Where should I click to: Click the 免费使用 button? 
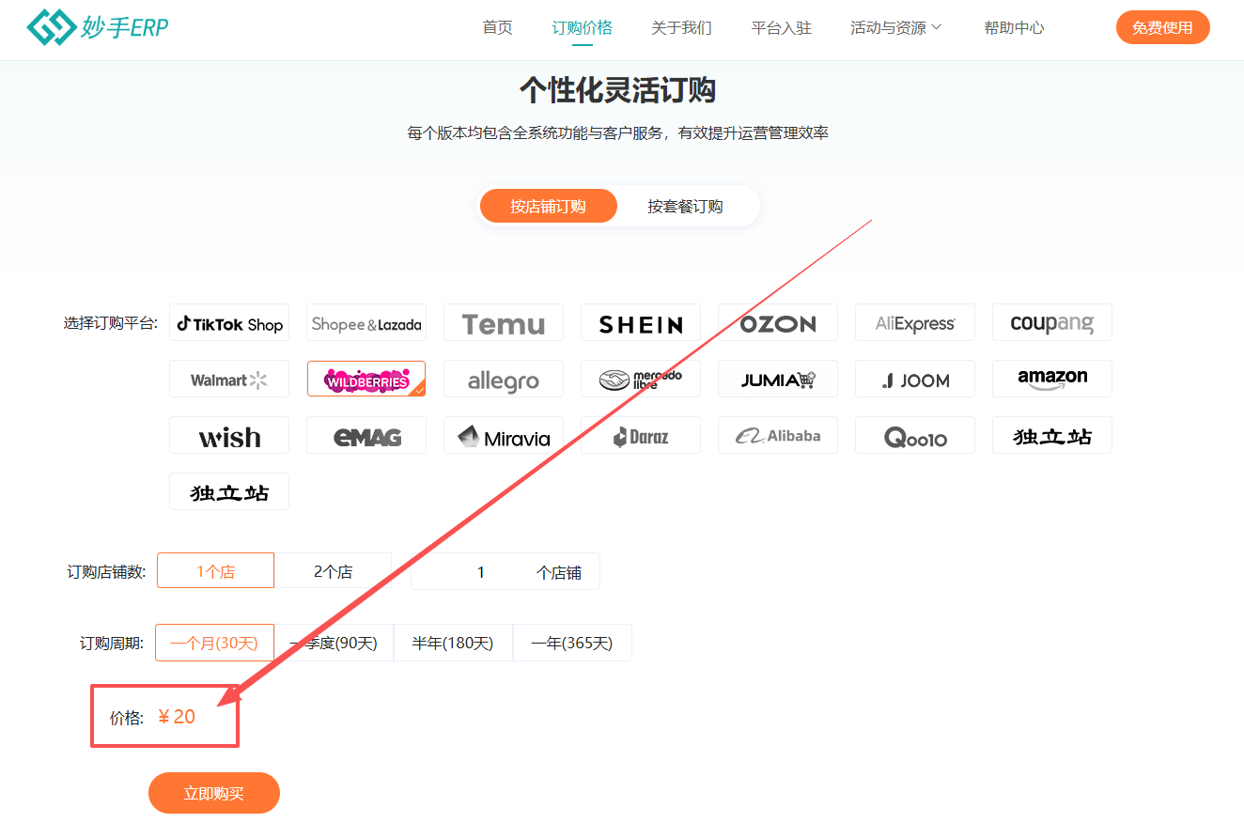click(x=1162, y=28)
